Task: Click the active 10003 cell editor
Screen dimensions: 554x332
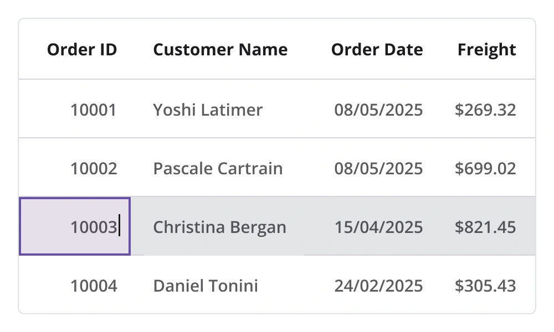Action: 74,226
